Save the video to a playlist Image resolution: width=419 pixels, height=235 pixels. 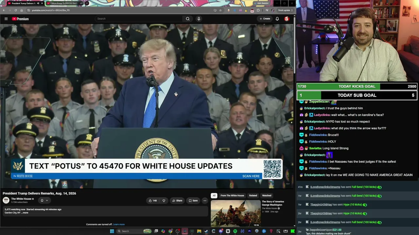click(x=193, y=201)
